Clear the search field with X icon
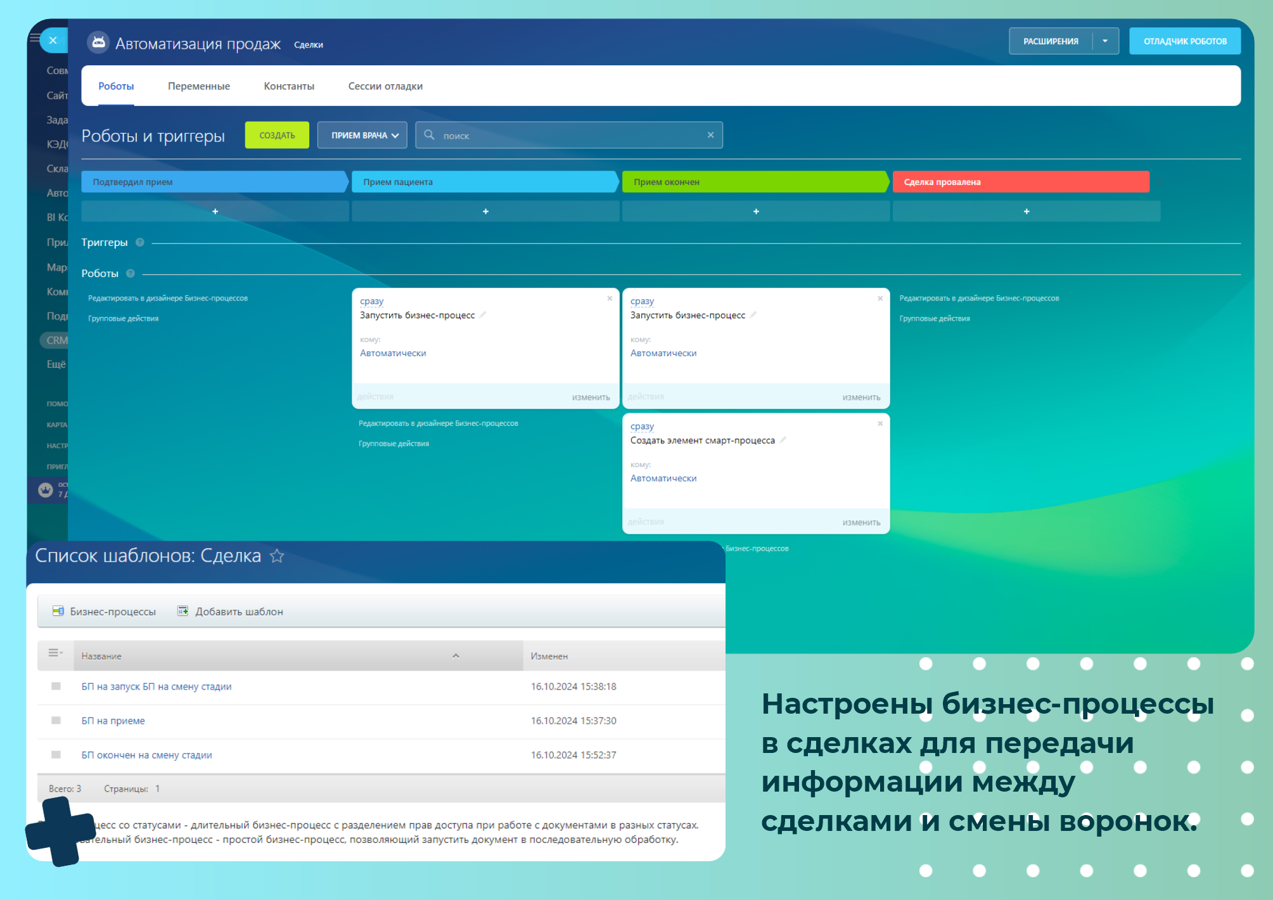Image resolution: width=1273 pixels, height=900 pixels. (x=710, y=135)
